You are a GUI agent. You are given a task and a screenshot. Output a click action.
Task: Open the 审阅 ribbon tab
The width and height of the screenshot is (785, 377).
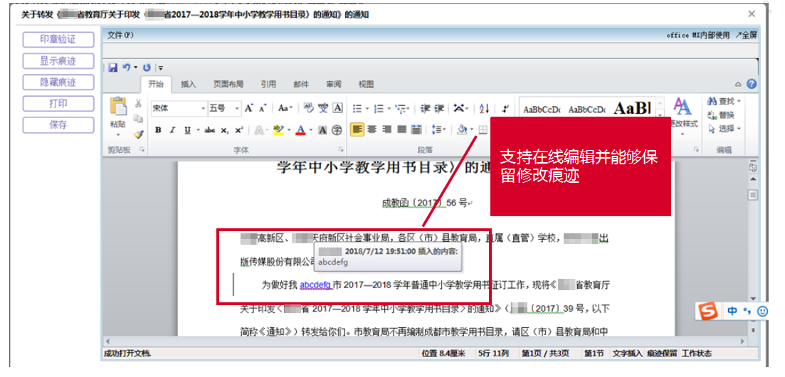tap(333, 84)
